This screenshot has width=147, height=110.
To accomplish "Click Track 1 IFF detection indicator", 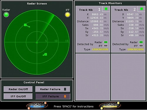I will click(x=106, y=46).
